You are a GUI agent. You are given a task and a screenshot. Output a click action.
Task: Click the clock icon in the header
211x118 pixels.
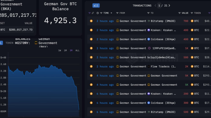tap(97, 13)
